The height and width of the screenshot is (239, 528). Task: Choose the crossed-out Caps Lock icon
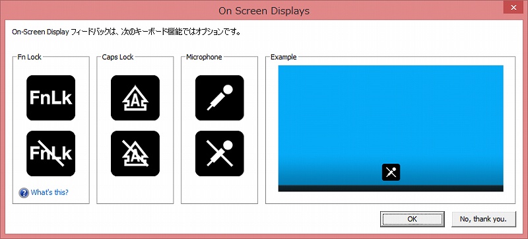[135, 153]
